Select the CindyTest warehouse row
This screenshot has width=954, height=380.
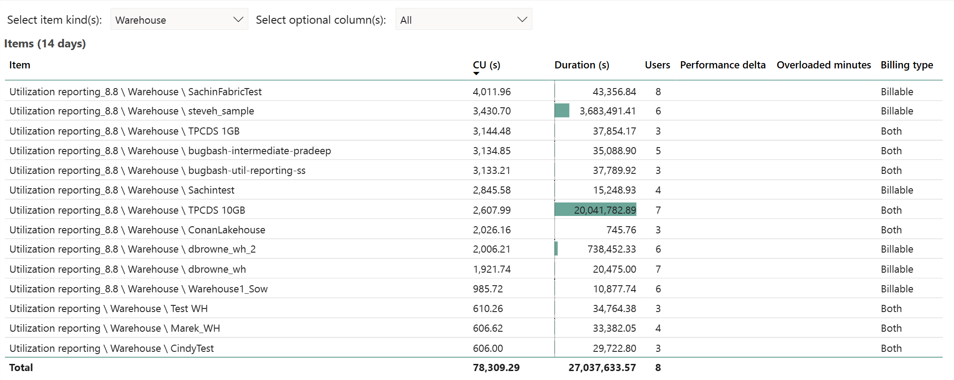pyautogui.click(x=474, y=348)
